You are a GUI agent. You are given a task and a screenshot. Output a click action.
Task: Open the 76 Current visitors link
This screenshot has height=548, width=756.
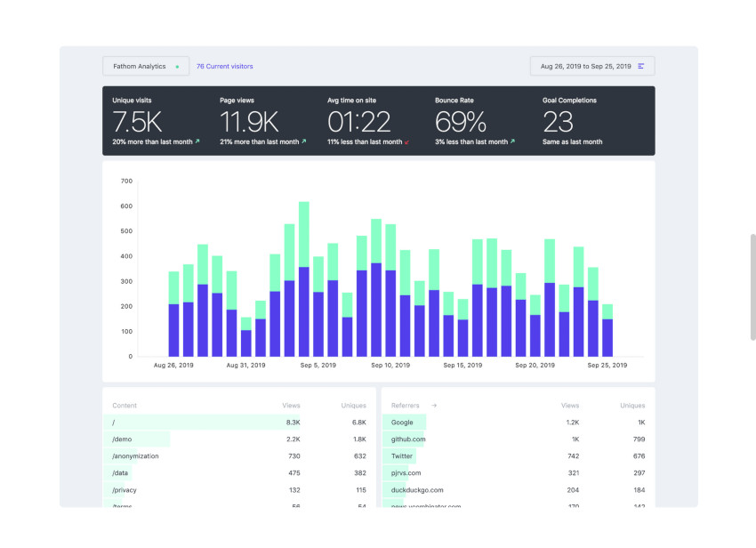[x=224, y=66]
